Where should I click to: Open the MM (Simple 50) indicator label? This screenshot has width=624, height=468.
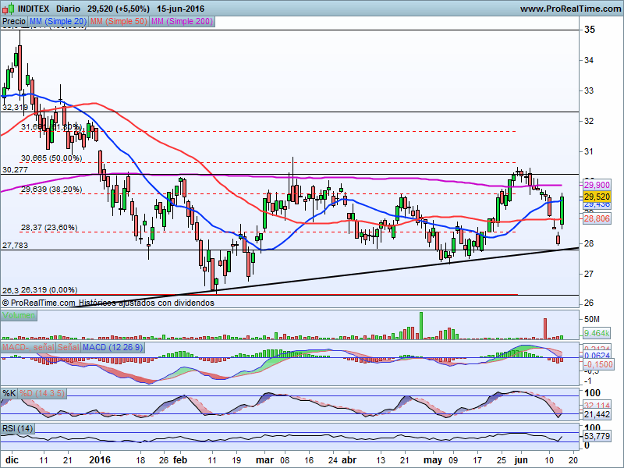tap(119, 22)
